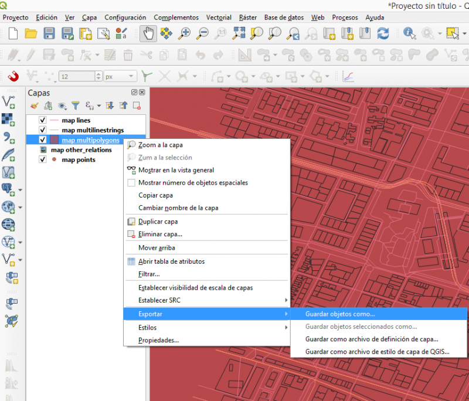Filter the legend by expression

click(89, 106)
